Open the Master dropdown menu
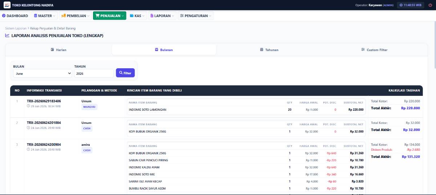This screenshot has width=436, height=195. [x=45, y=16]
